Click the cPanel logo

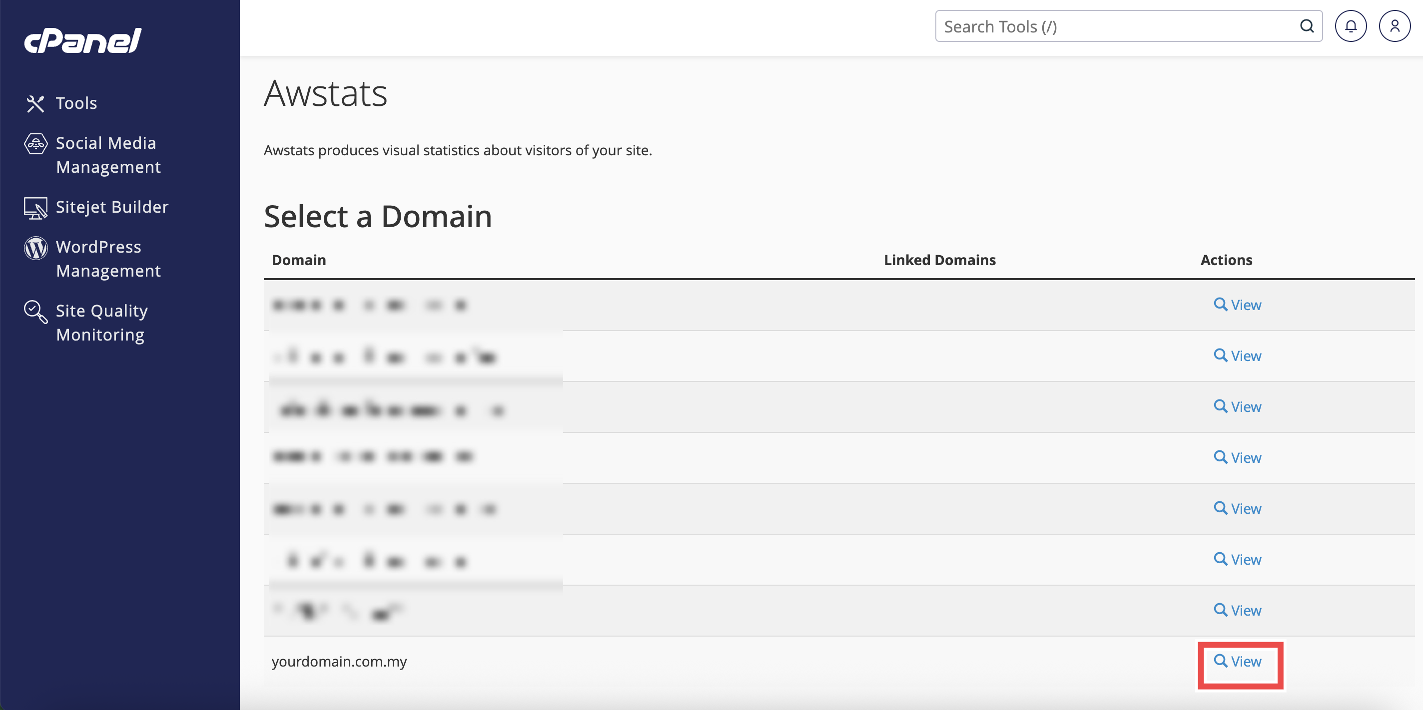click(83, 41)
